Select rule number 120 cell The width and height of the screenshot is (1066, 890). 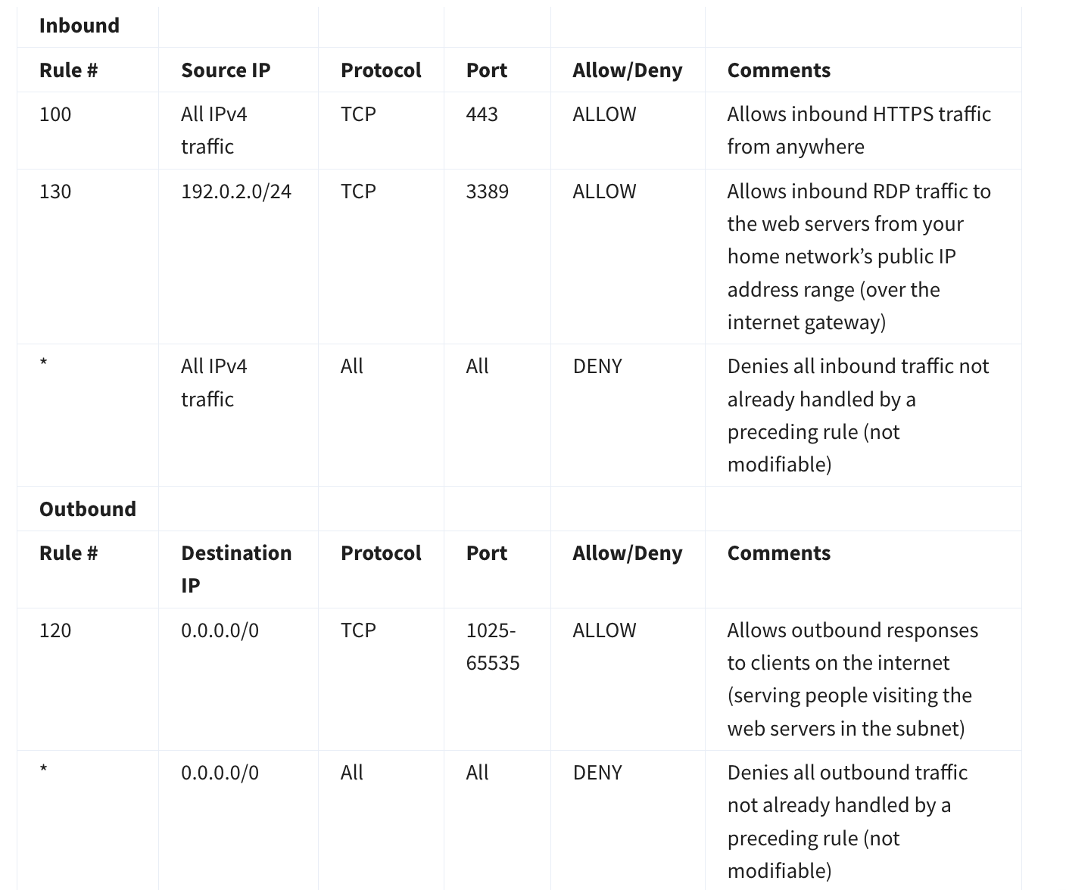point(55,630)
